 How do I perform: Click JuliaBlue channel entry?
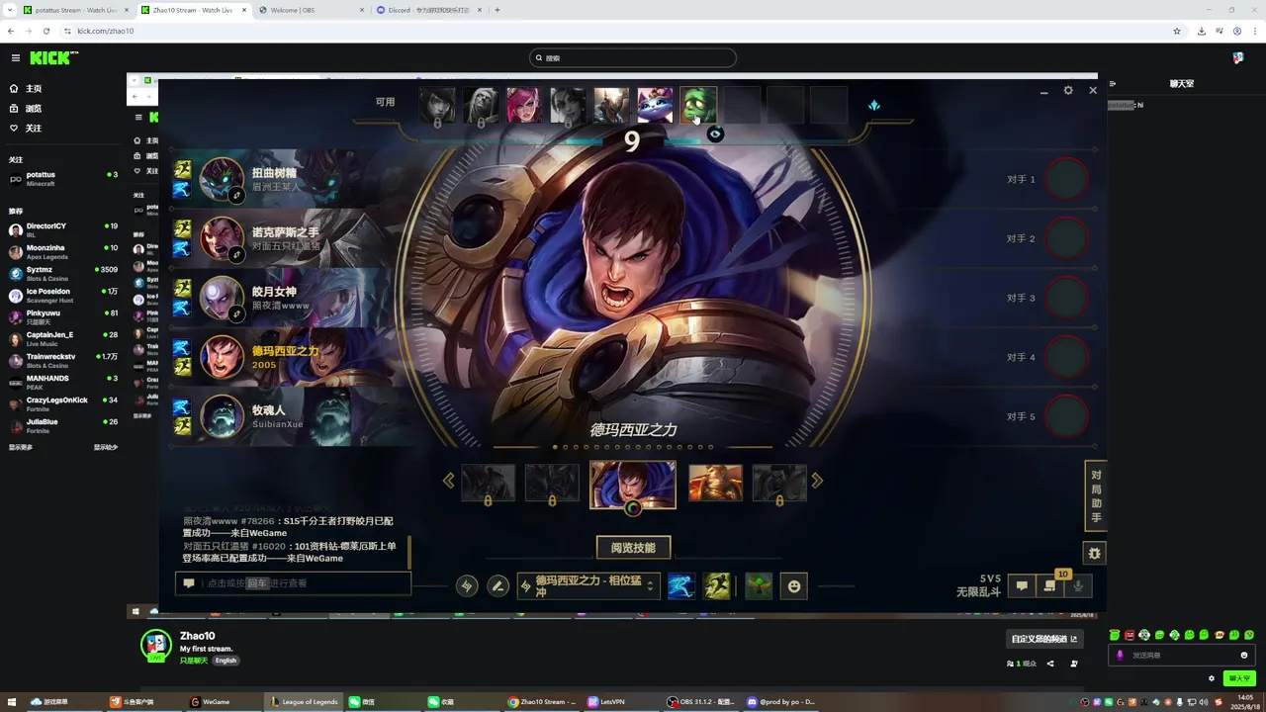pos(63,426)
